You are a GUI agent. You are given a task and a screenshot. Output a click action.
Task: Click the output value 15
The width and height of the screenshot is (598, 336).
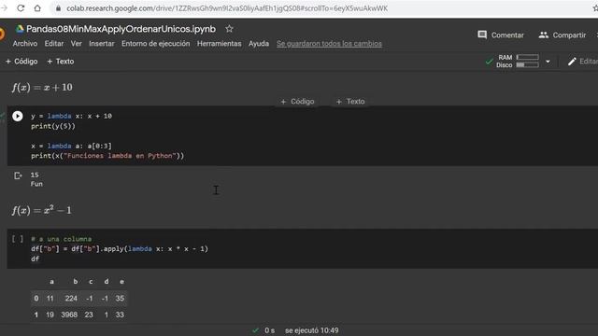coord(35,175)
